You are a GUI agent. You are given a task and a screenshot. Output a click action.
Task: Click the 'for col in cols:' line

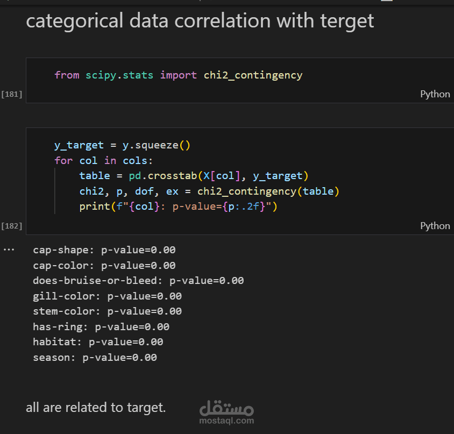click(103, 160)
